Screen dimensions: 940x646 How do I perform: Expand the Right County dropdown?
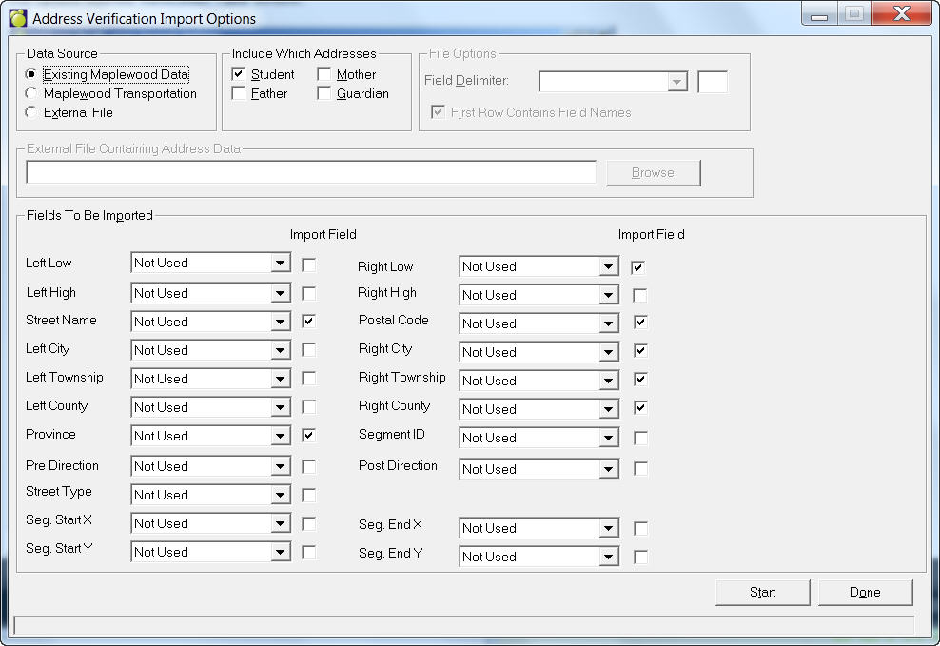coord(609,409)
